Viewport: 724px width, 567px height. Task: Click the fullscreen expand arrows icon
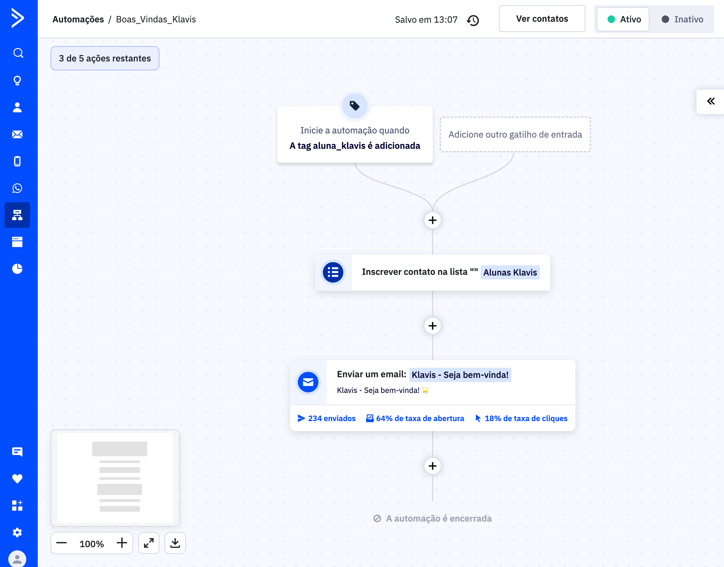point(149,543)
